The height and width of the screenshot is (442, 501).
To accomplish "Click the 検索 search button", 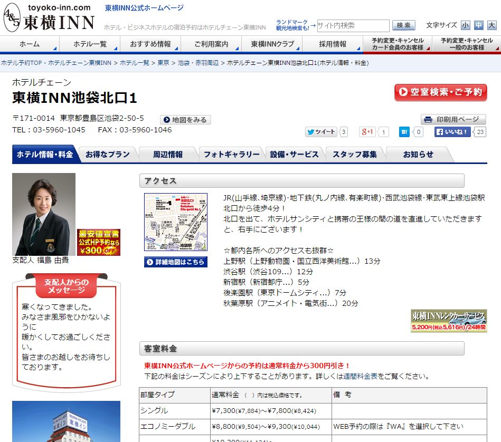I will (403, 25).
